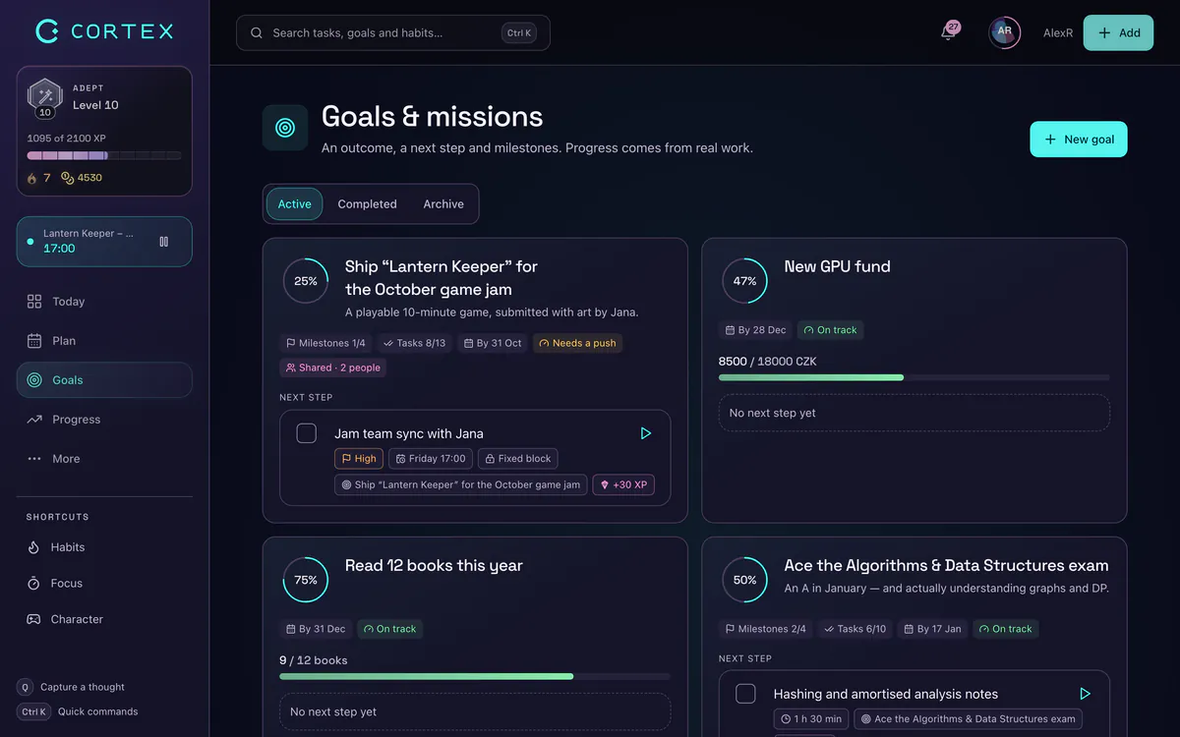
Task: Open Progress in sidebar
Action: [x=104, y=420]
